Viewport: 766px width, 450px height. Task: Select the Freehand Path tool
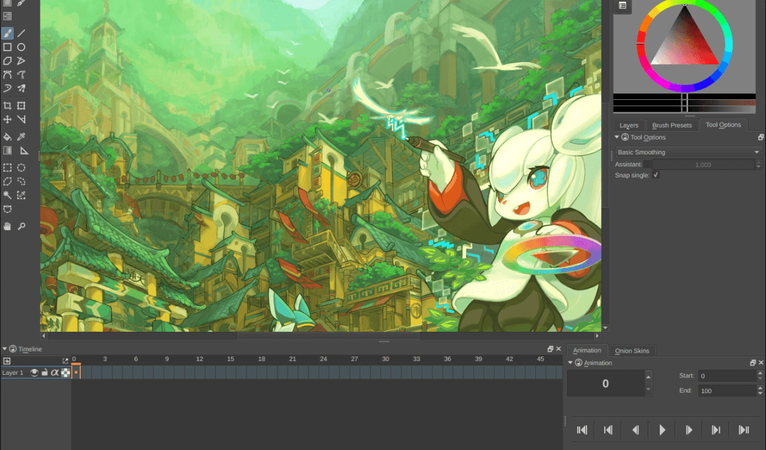(x=21, y=75)
